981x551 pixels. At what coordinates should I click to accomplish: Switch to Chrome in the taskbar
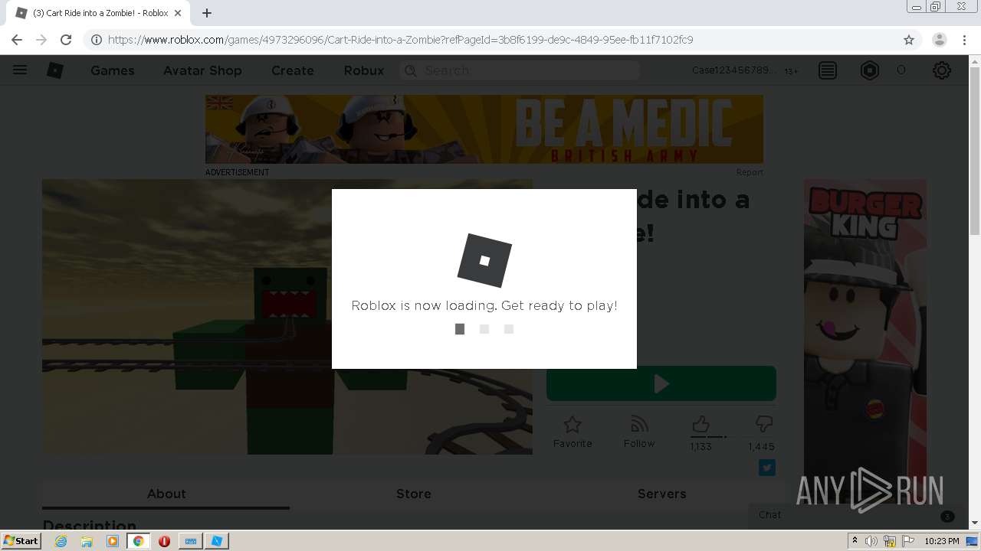(139, 541)
